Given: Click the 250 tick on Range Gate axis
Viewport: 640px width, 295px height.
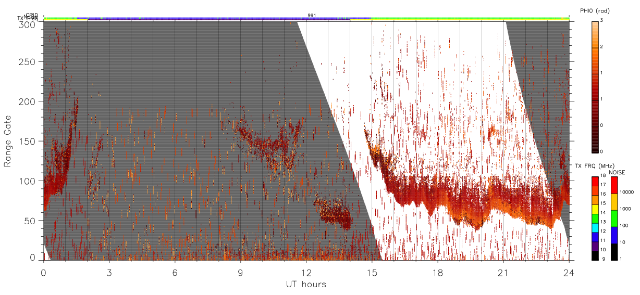Looking at the screenshot, I should (x=26, y=61).
